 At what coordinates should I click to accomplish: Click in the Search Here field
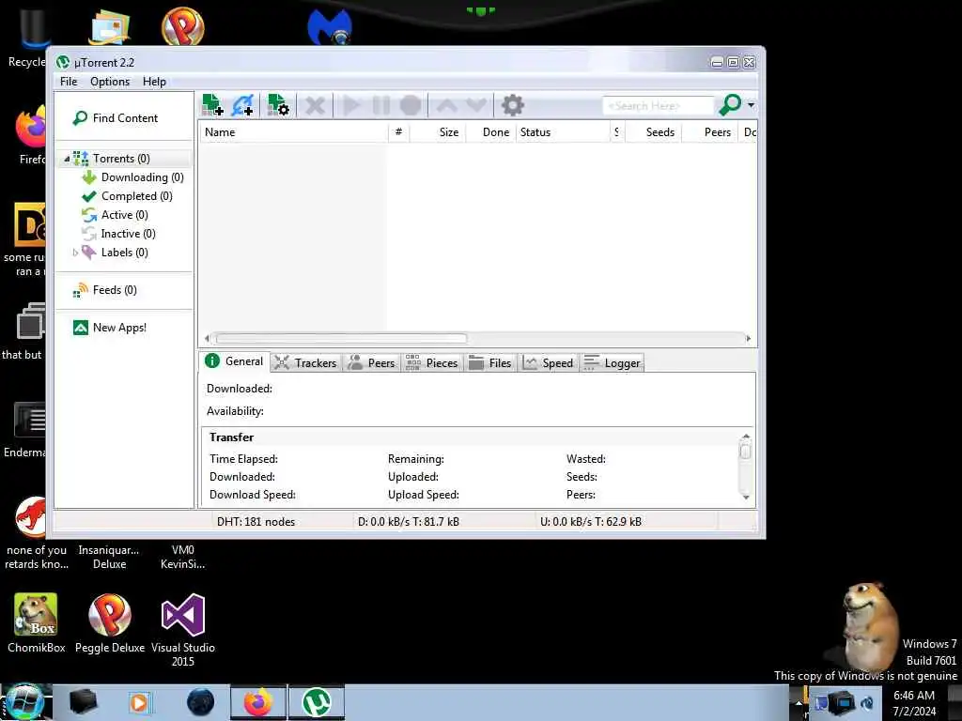[659, 105]
